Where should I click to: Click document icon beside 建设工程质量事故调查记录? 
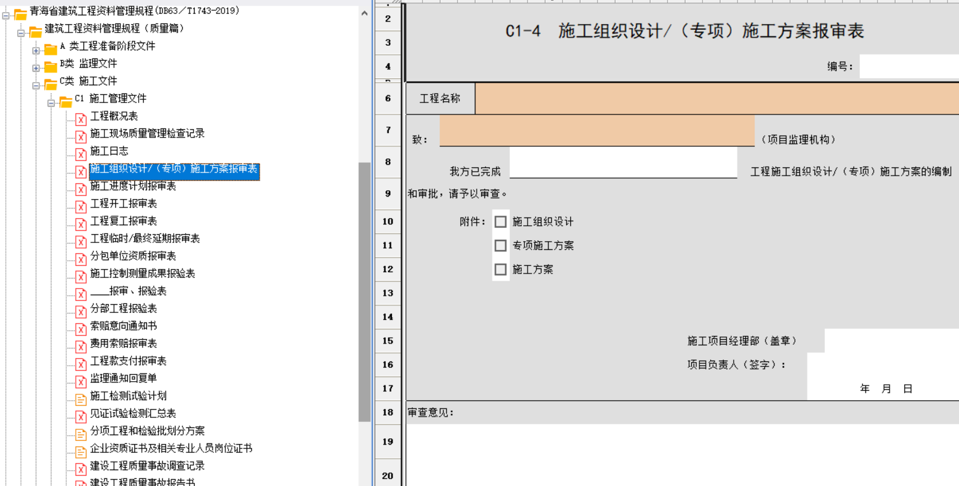81,468
